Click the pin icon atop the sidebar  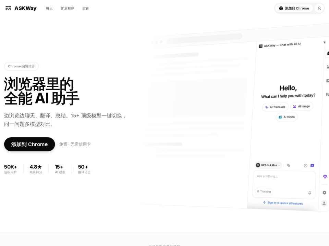[x=325, y=42]
